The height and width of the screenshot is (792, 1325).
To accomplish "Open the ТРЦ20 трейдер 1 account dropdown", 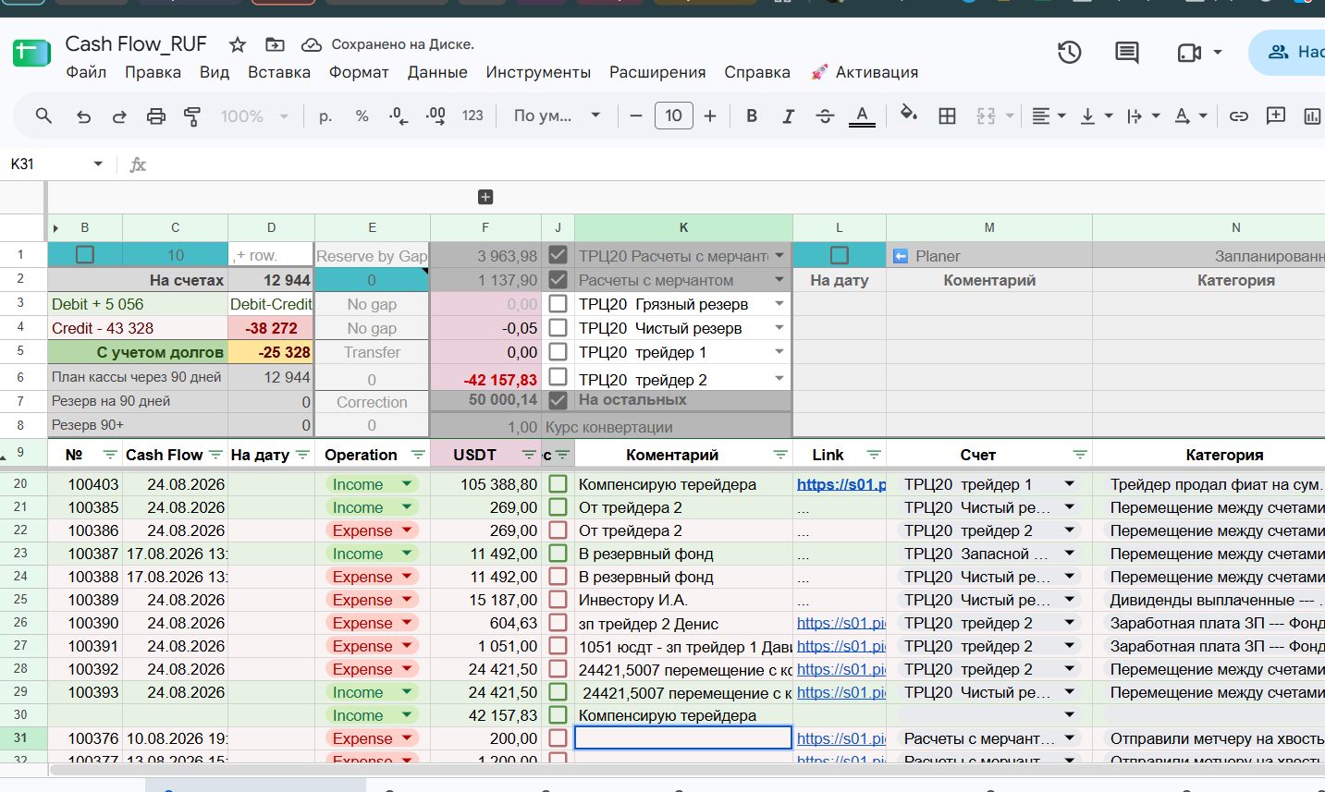I will 989,483.
